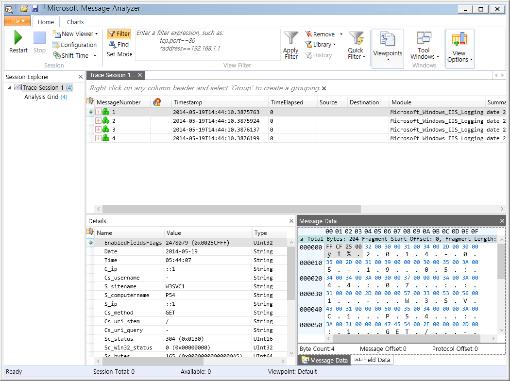Image resolution: width=510 pixels, height=381 pixels.
Task: Click the Shift Time icon
Action: [x=57, y=55]
